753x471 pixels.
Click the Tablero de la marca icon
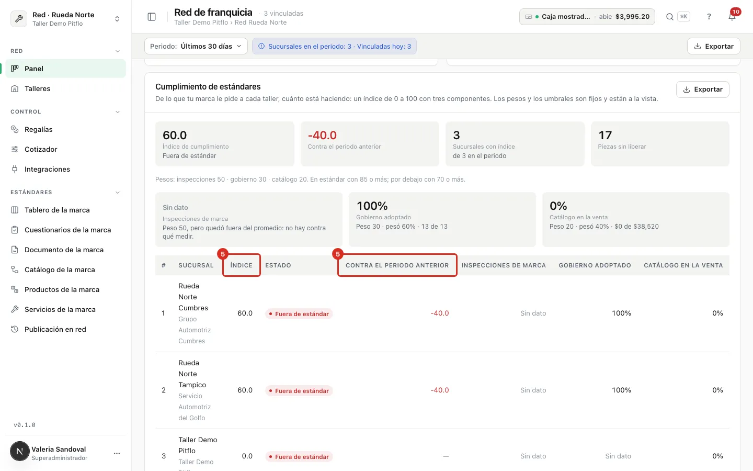(15, 210)
